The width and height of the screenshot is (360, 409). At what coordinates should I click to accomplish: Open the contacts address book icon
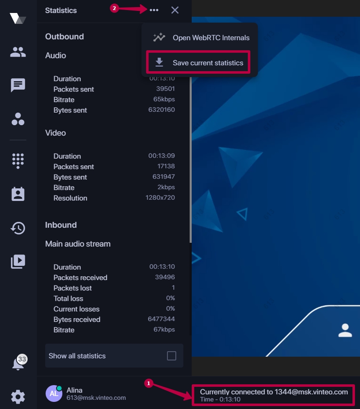tap(18, 194)
